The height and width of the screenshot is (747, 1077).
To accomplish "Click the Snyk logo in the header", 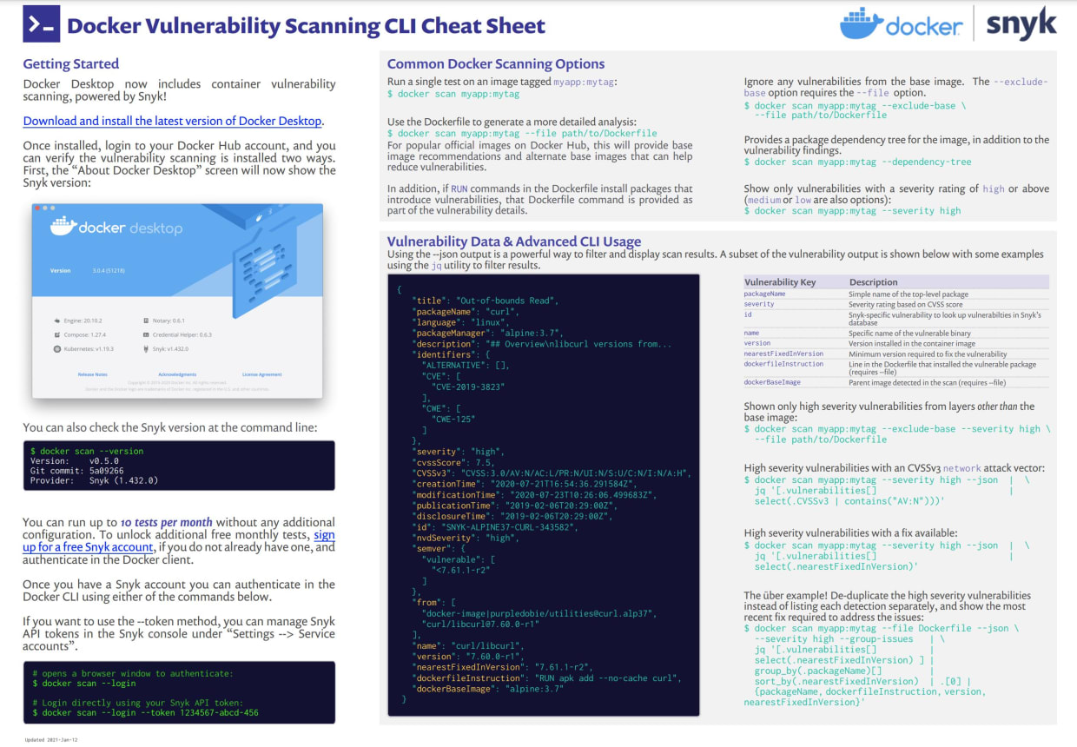I will [1021, 23].
